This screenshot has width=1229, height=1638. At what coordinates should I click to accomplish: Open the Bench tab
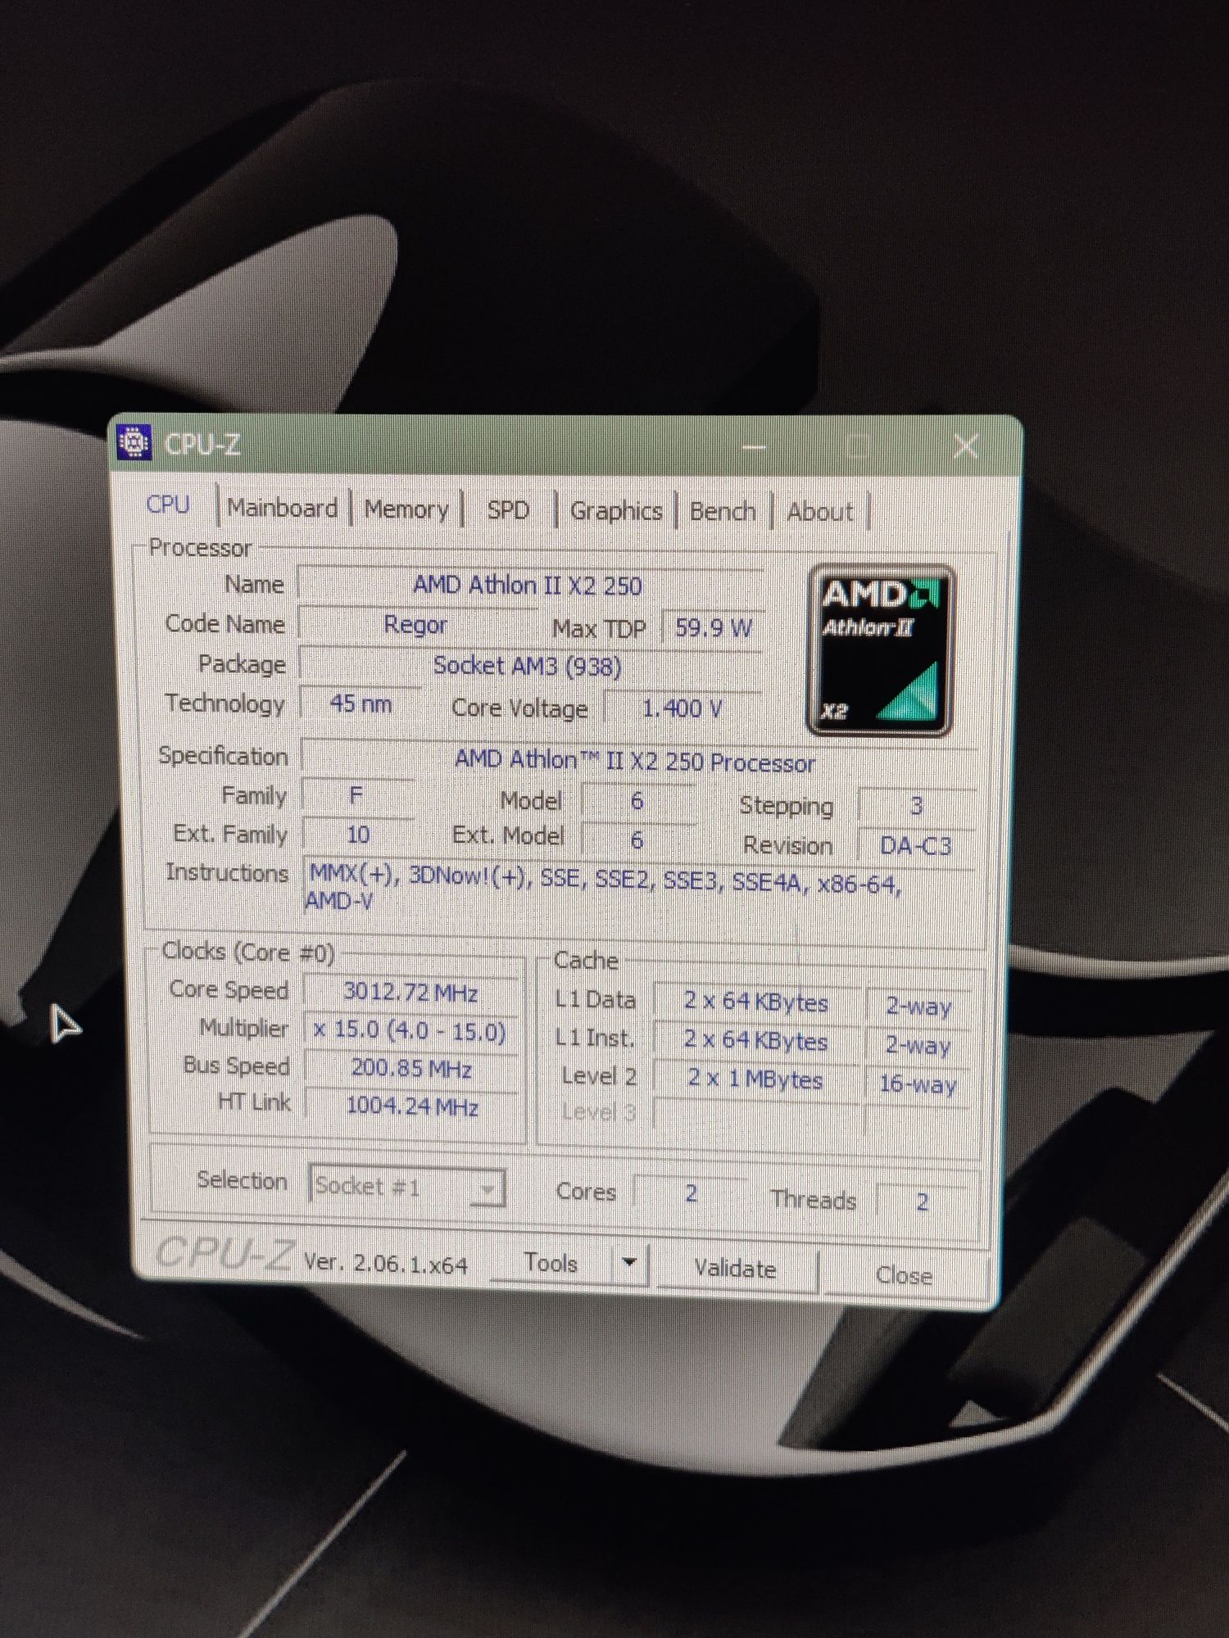(723, 512)
